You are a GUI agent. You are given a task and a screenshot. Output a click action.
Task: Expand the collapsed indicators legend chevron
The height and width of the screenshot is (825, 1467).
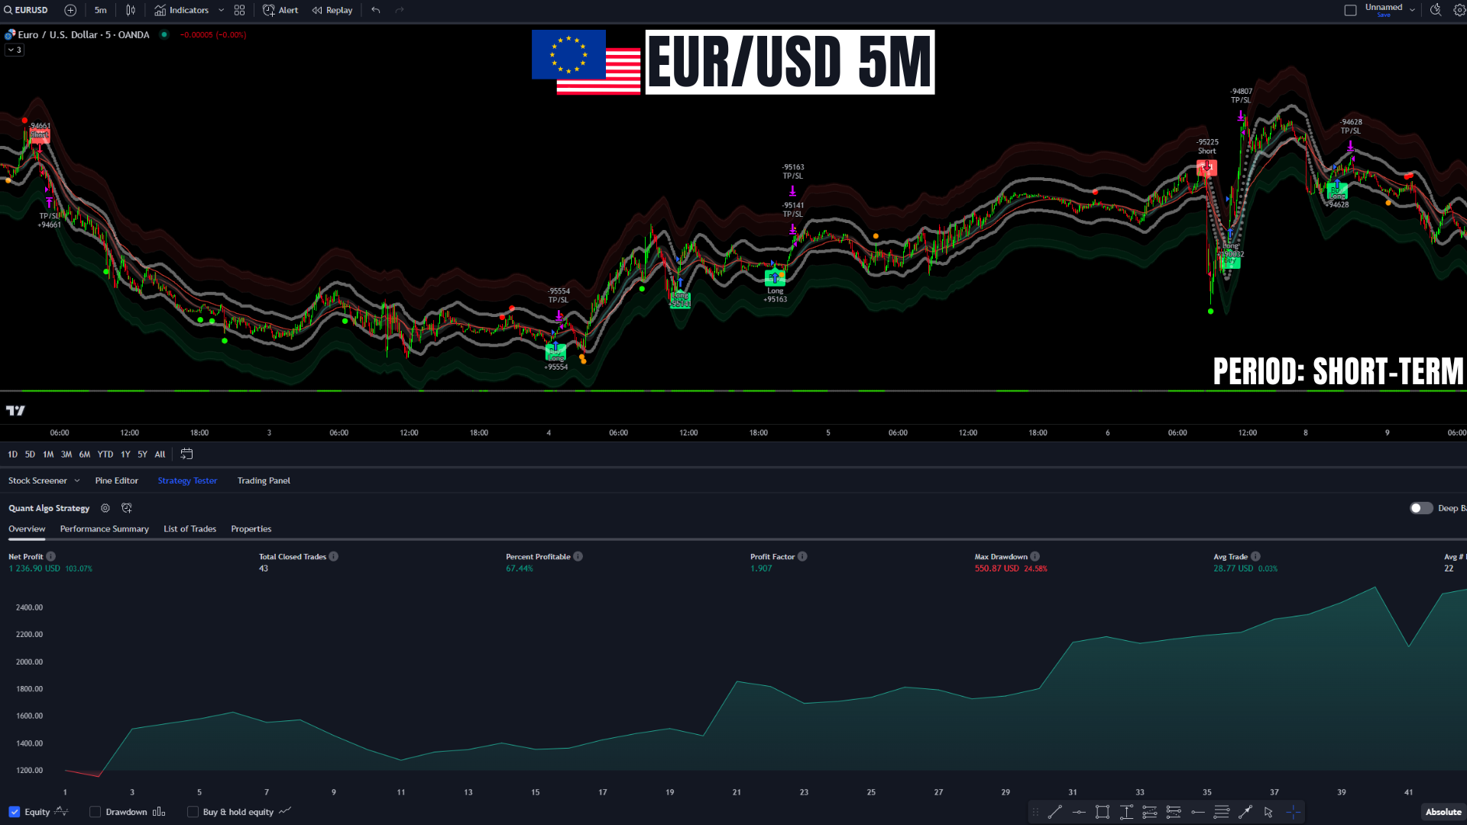tap(15, 50)
